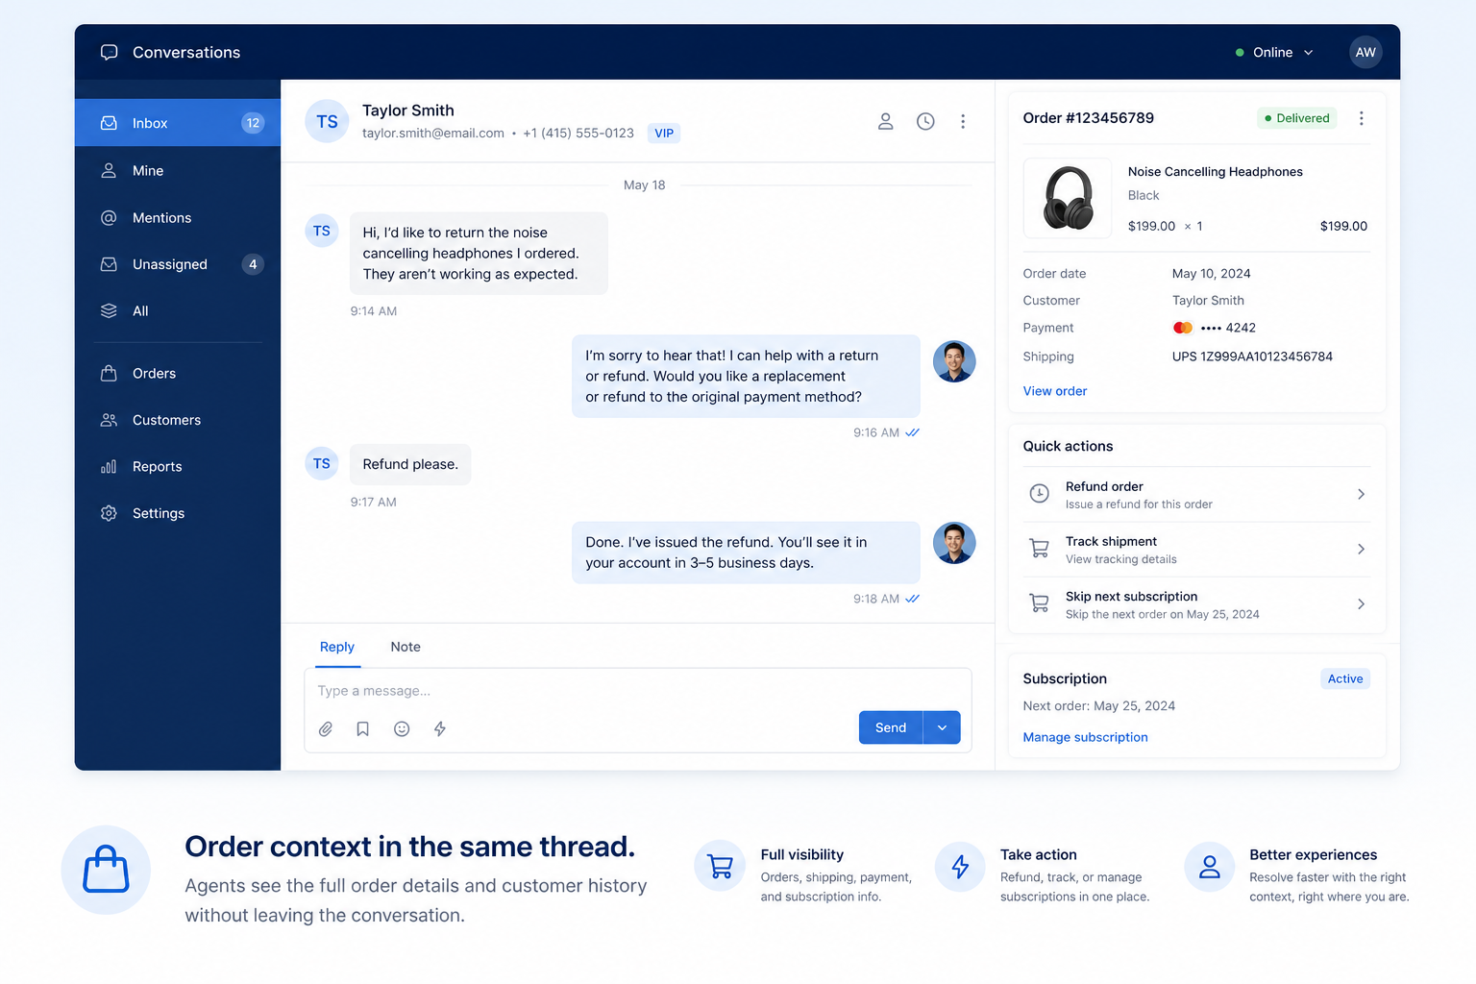1476x984 pixels.
Task: Click agent avatar beside 9:16 AM message
Action: click(x=954, y=361)
